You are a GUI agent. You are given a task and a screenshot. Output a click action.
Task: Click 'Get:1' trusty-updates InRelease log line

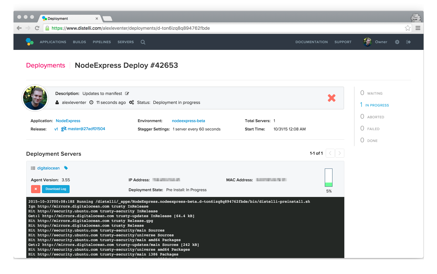(111, 216)
